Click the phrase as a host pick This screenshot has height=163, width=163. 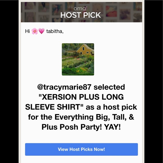tap(111, 107)
